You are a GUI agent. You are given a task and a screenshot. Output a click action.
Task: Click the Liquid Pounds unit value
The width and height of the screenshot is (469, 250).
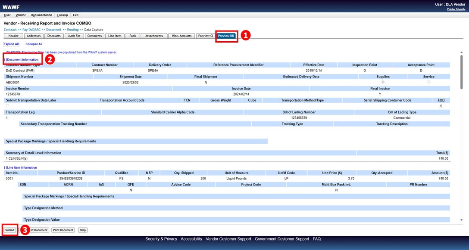tap(237, 178)
